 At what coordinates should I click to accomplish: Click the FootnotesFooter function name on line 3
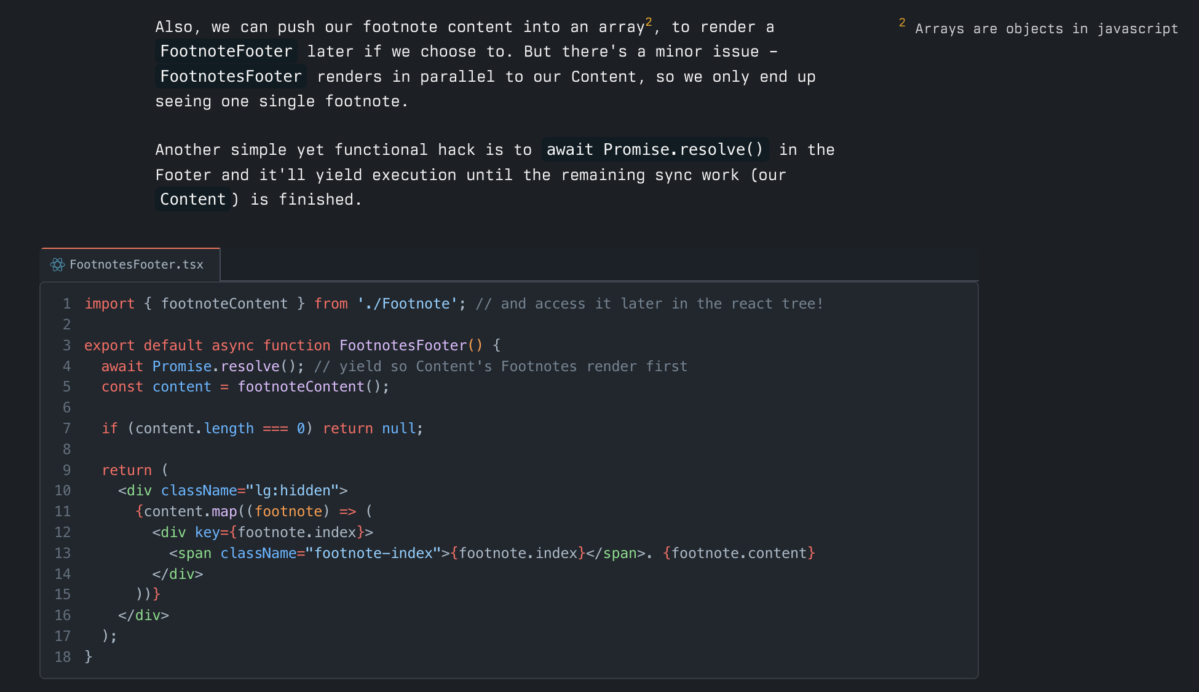403,345
